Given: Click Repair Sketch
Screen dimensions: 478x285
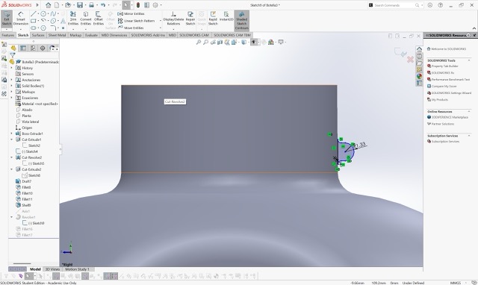Looking at the screenshot, I should 190,19.
